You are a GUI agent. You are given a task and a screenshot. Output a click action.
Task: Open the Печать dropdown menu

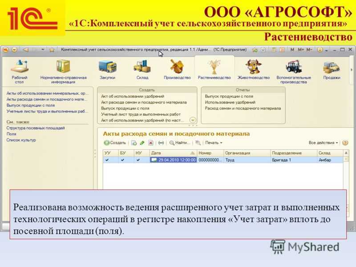coord(214,143)
